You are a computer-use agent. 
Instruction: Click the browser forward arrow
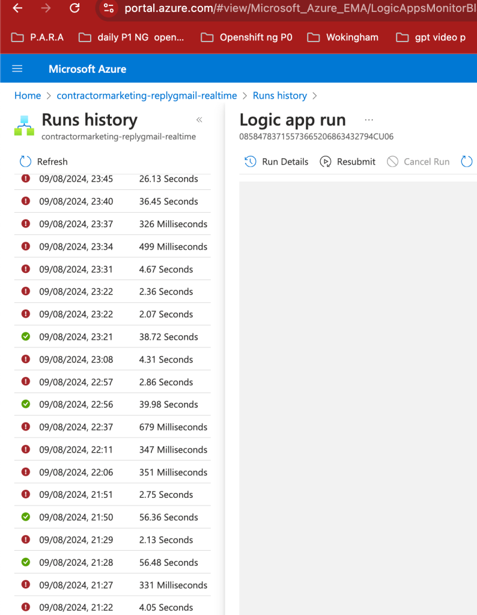pyautogui.click(x=46, y=8)
